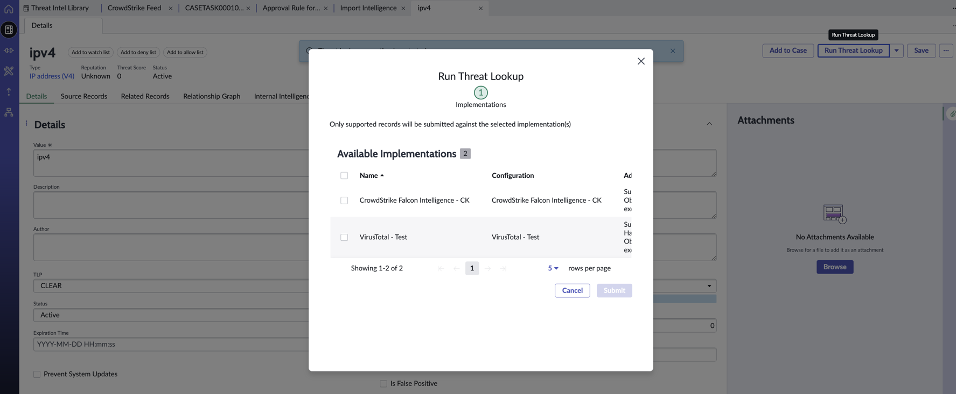The height and width of the screenshot is (394, 956).
Task: Toggle Is False Positive checkbox
Action: point(383,384)
